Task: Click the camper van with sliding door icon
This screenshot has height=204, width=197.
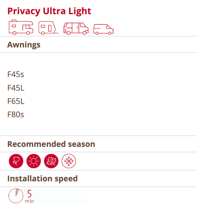Action: pyautogui.click(x=76, y=28)
